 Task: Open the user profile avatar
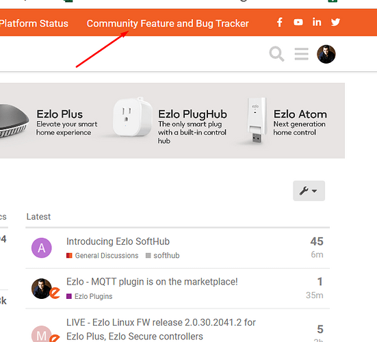(x=326, y=54)
